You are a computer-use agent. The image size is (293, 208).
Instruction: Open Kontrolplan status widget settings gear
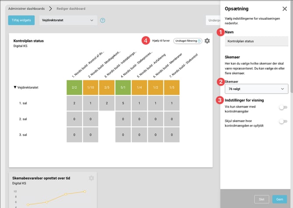pyautogui.click(x=207, y=41)
